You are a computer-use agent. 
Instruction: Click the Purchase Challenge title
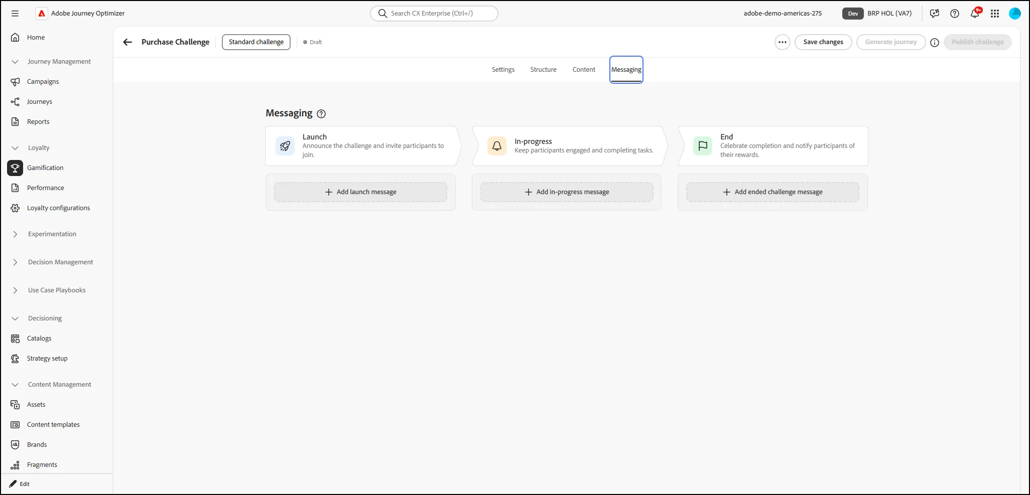pos(175,42)
